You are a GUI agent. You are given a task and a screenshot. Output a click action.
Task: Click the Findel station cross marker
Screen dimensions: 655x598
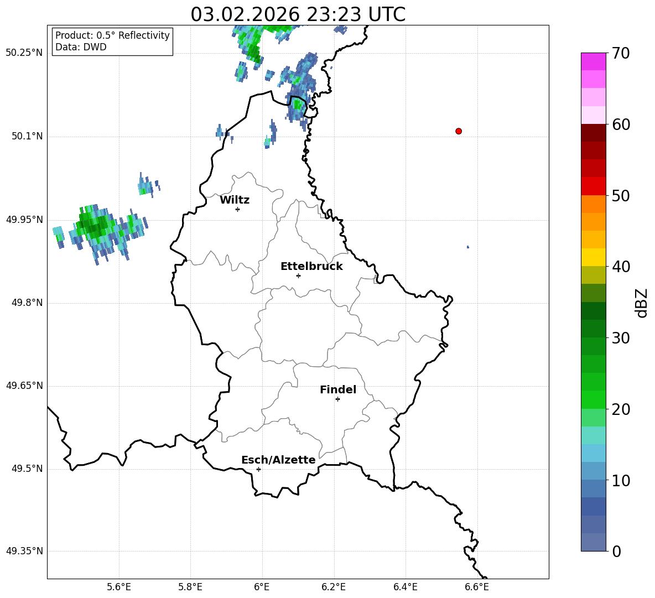click(337, 399)
